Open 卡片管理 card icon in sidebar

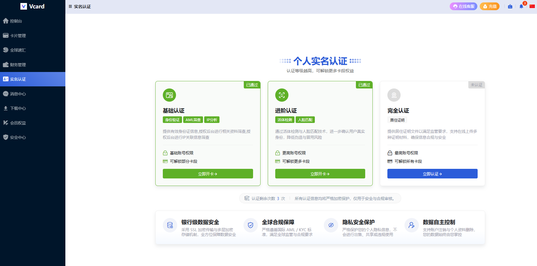6,35
